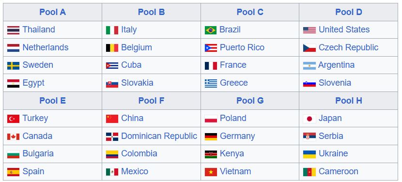Click the Dominican Republic flag icon
This screenshot has width=402, height=182.
[112, 136]
